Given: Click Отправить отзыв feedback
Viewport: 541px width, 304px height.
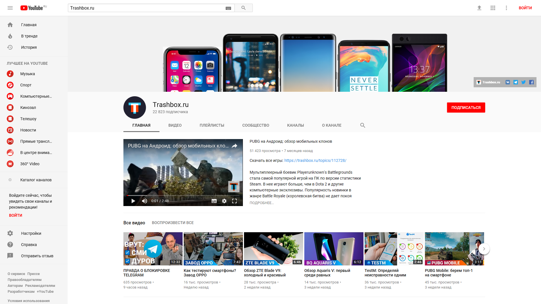Looking at the screenshot, I should pyautogui.click(x=34, y=256).
